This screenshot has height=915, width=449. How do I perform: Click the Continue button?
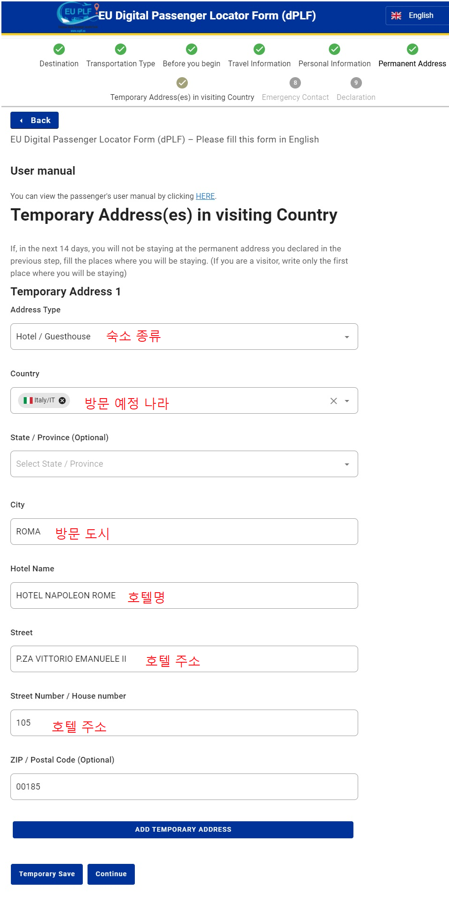pyautogui.click(x=111, y=874)
